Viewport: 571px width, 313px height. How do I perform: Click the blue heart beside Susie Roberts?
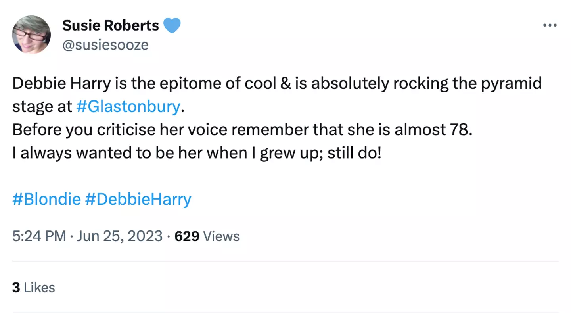tap(172, 26)
